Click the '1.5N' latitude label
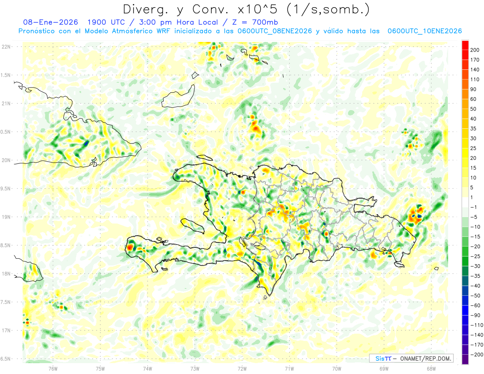 point(6,75)
